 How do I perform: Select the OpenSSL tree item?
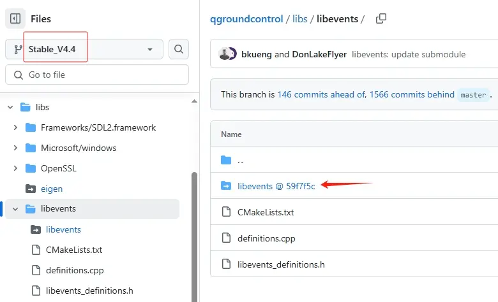[x=59, y=168]
